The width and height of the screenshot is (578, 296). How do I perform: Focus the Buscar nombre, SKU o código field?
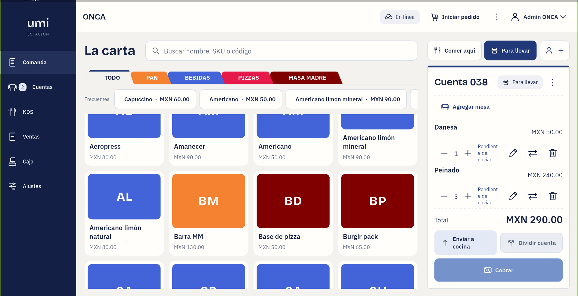[281, 51]
